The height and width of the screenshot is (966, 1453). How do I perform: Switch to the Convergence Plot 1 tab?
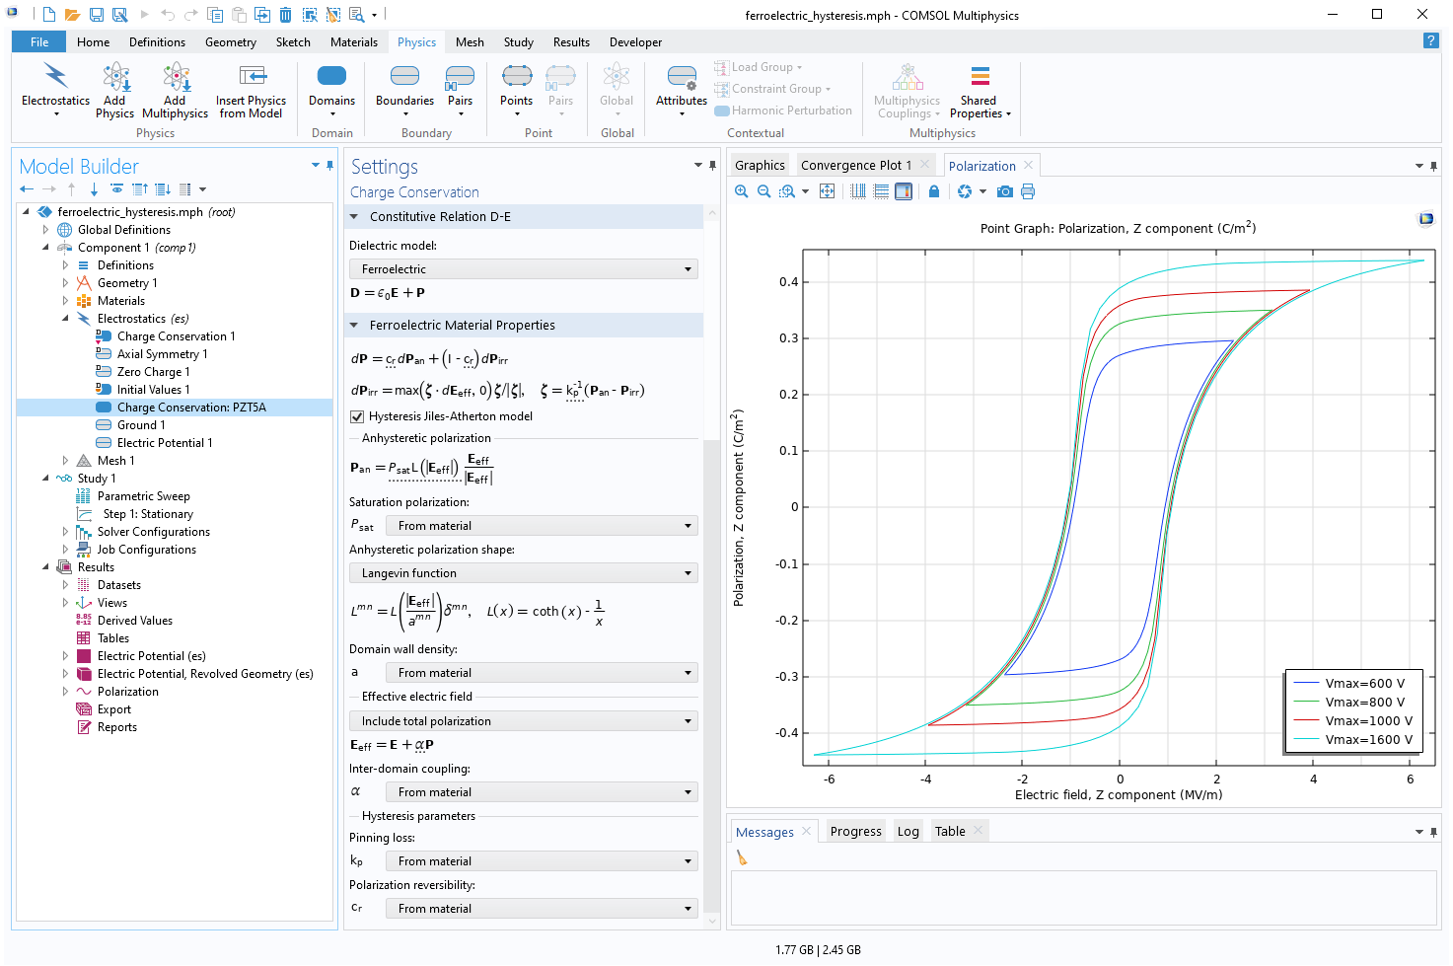click(855, 166)
